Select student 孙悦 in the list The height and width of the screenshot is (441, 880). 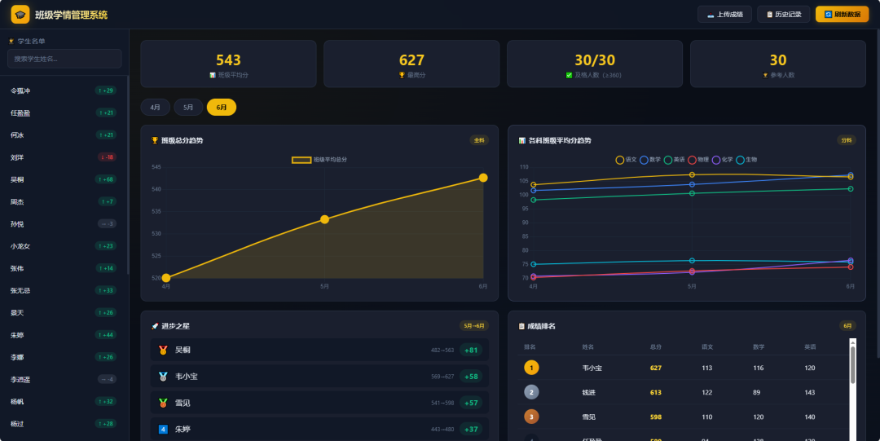pos(64,224)
